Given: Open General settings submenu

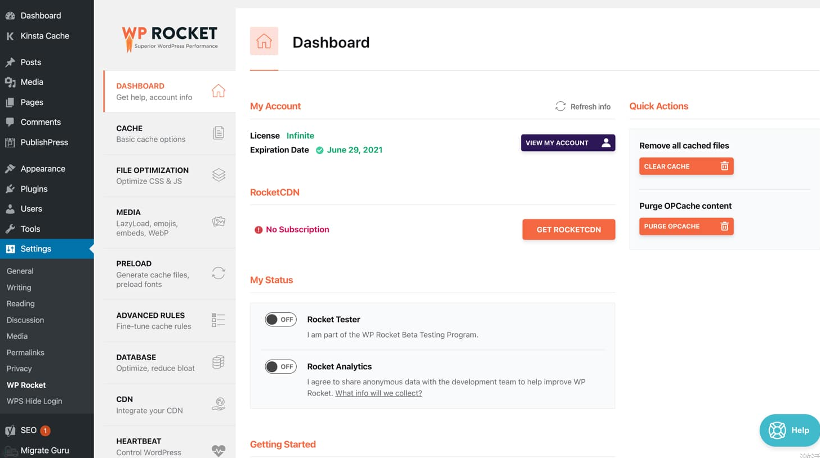Looking at the screenshot, I should 20,271.
